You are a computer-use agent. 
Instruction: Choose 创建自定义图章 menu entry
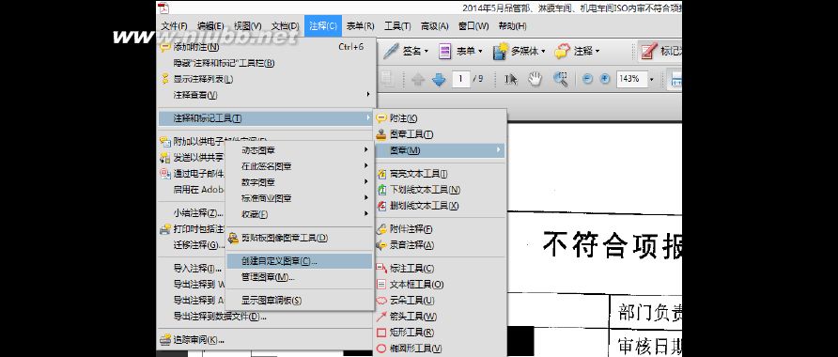(x=300, y=261)
